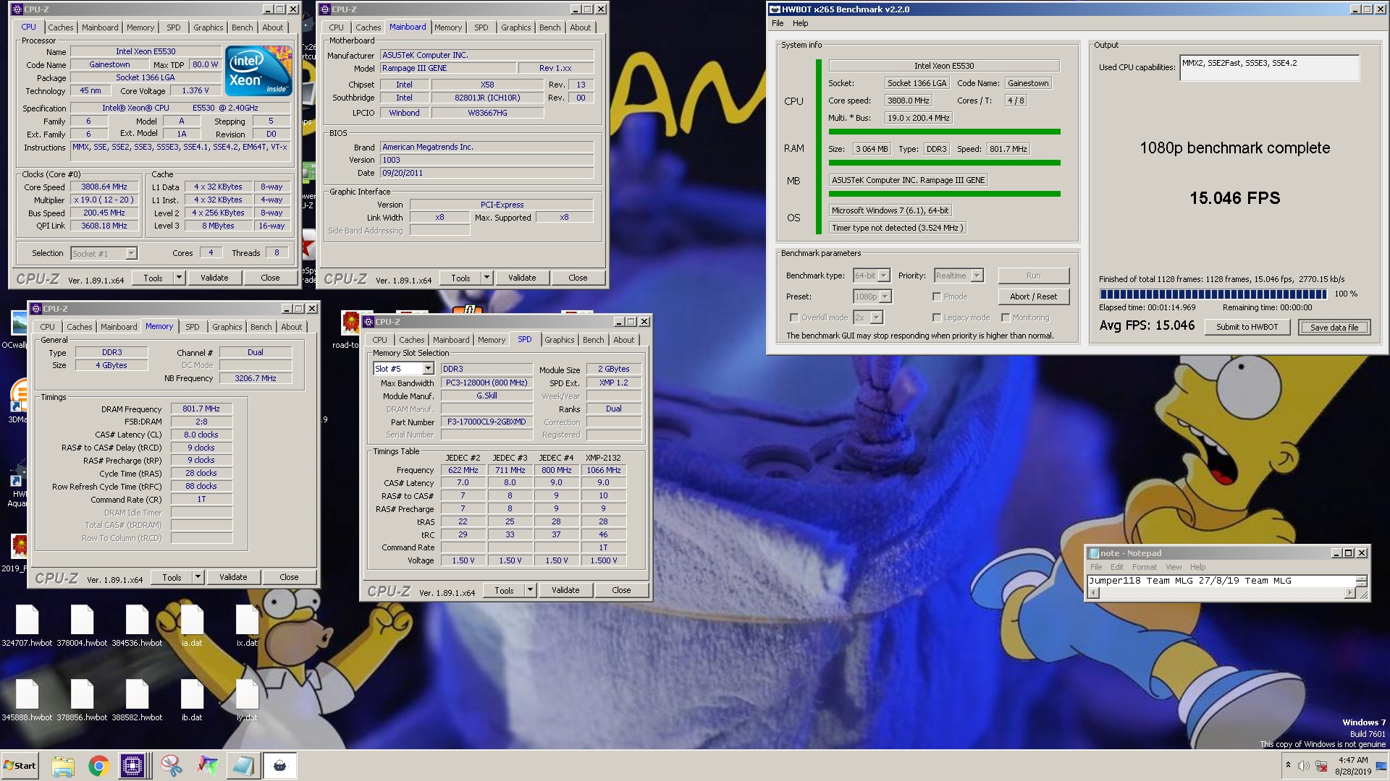Click the Notepad window title icon
This screenshot has width=1390, height=781.
(1093, 553)
